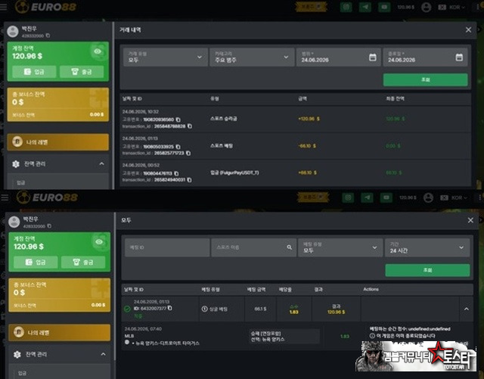Open end date calendar icon
484x379 pixels.
tap(459, 57)
